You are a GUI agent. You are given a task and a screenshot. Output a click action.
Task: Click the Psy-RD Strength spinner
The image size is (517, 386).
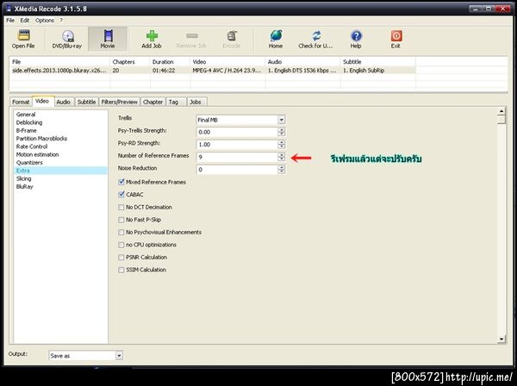tap(281, 145)
